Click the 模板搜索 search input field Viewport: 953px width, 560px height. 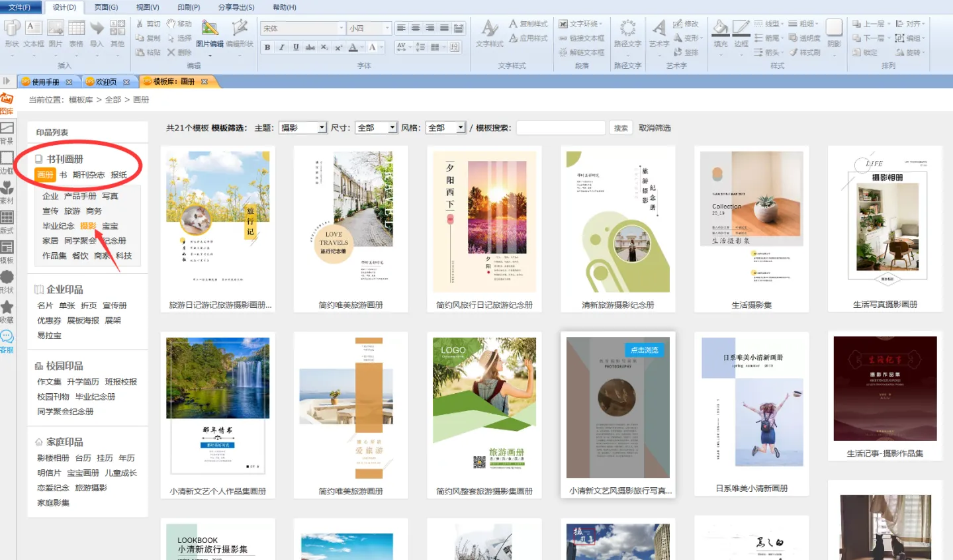561,128
